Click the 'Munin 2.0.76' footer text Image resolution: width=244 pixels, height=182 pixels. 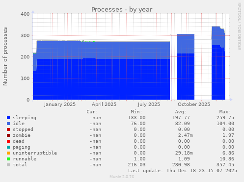point(122,177)
